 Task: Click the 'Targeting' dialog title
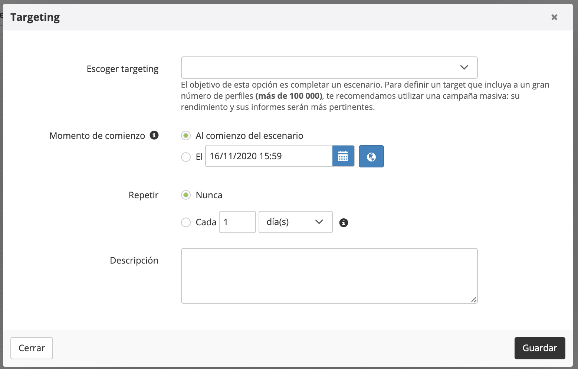pyautogui.click(x=35, y=17)
